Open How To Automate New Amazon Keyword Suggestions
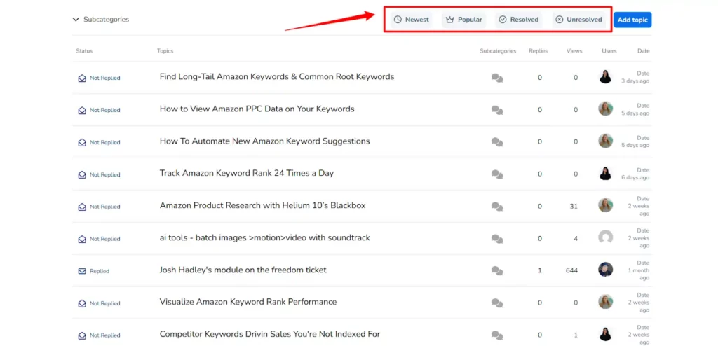 coord(264,141)
